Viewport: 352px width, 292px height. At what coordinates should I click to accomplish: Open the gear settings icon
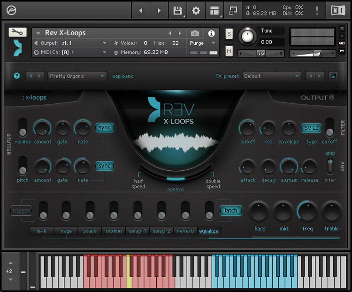[x=196, y=10]
